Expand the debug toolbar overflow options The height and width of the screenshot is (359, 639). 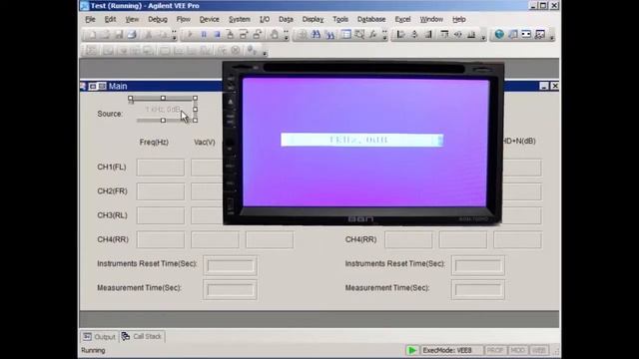coord(287,36)
